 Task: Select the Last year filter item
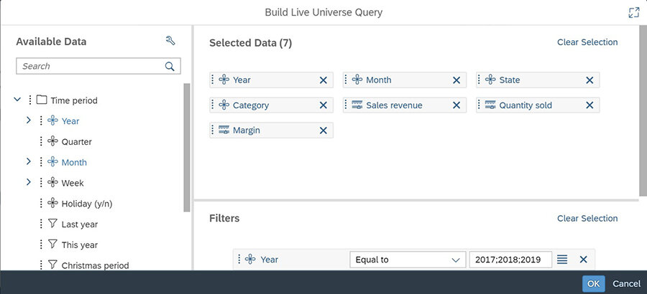80,224
